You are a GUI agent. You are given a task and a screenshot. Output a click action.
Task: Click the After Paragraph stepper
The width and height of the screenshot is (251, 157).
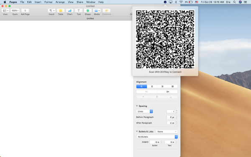177,123
